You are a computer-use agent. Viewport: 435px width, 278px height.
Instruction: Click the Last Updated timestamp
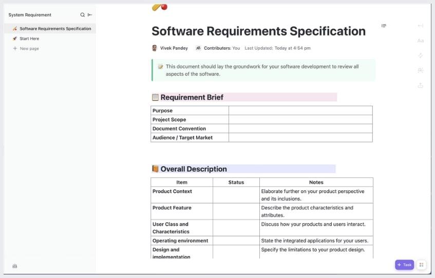pyautogui.click(x=277, y=48)
